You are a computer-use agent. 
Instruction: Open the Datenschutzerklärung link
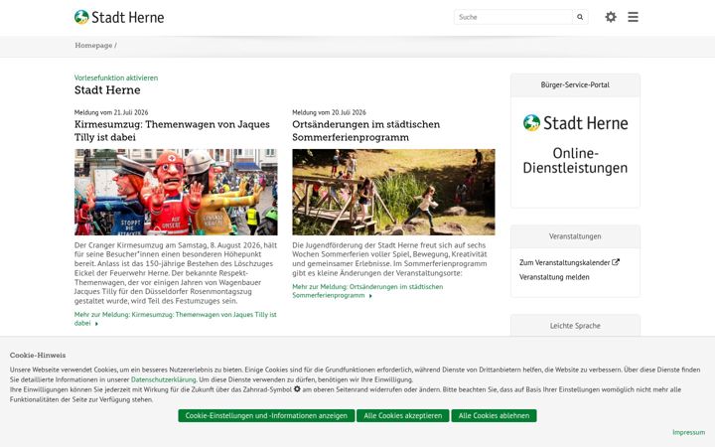pyautogui.click(x=163, y=379)
